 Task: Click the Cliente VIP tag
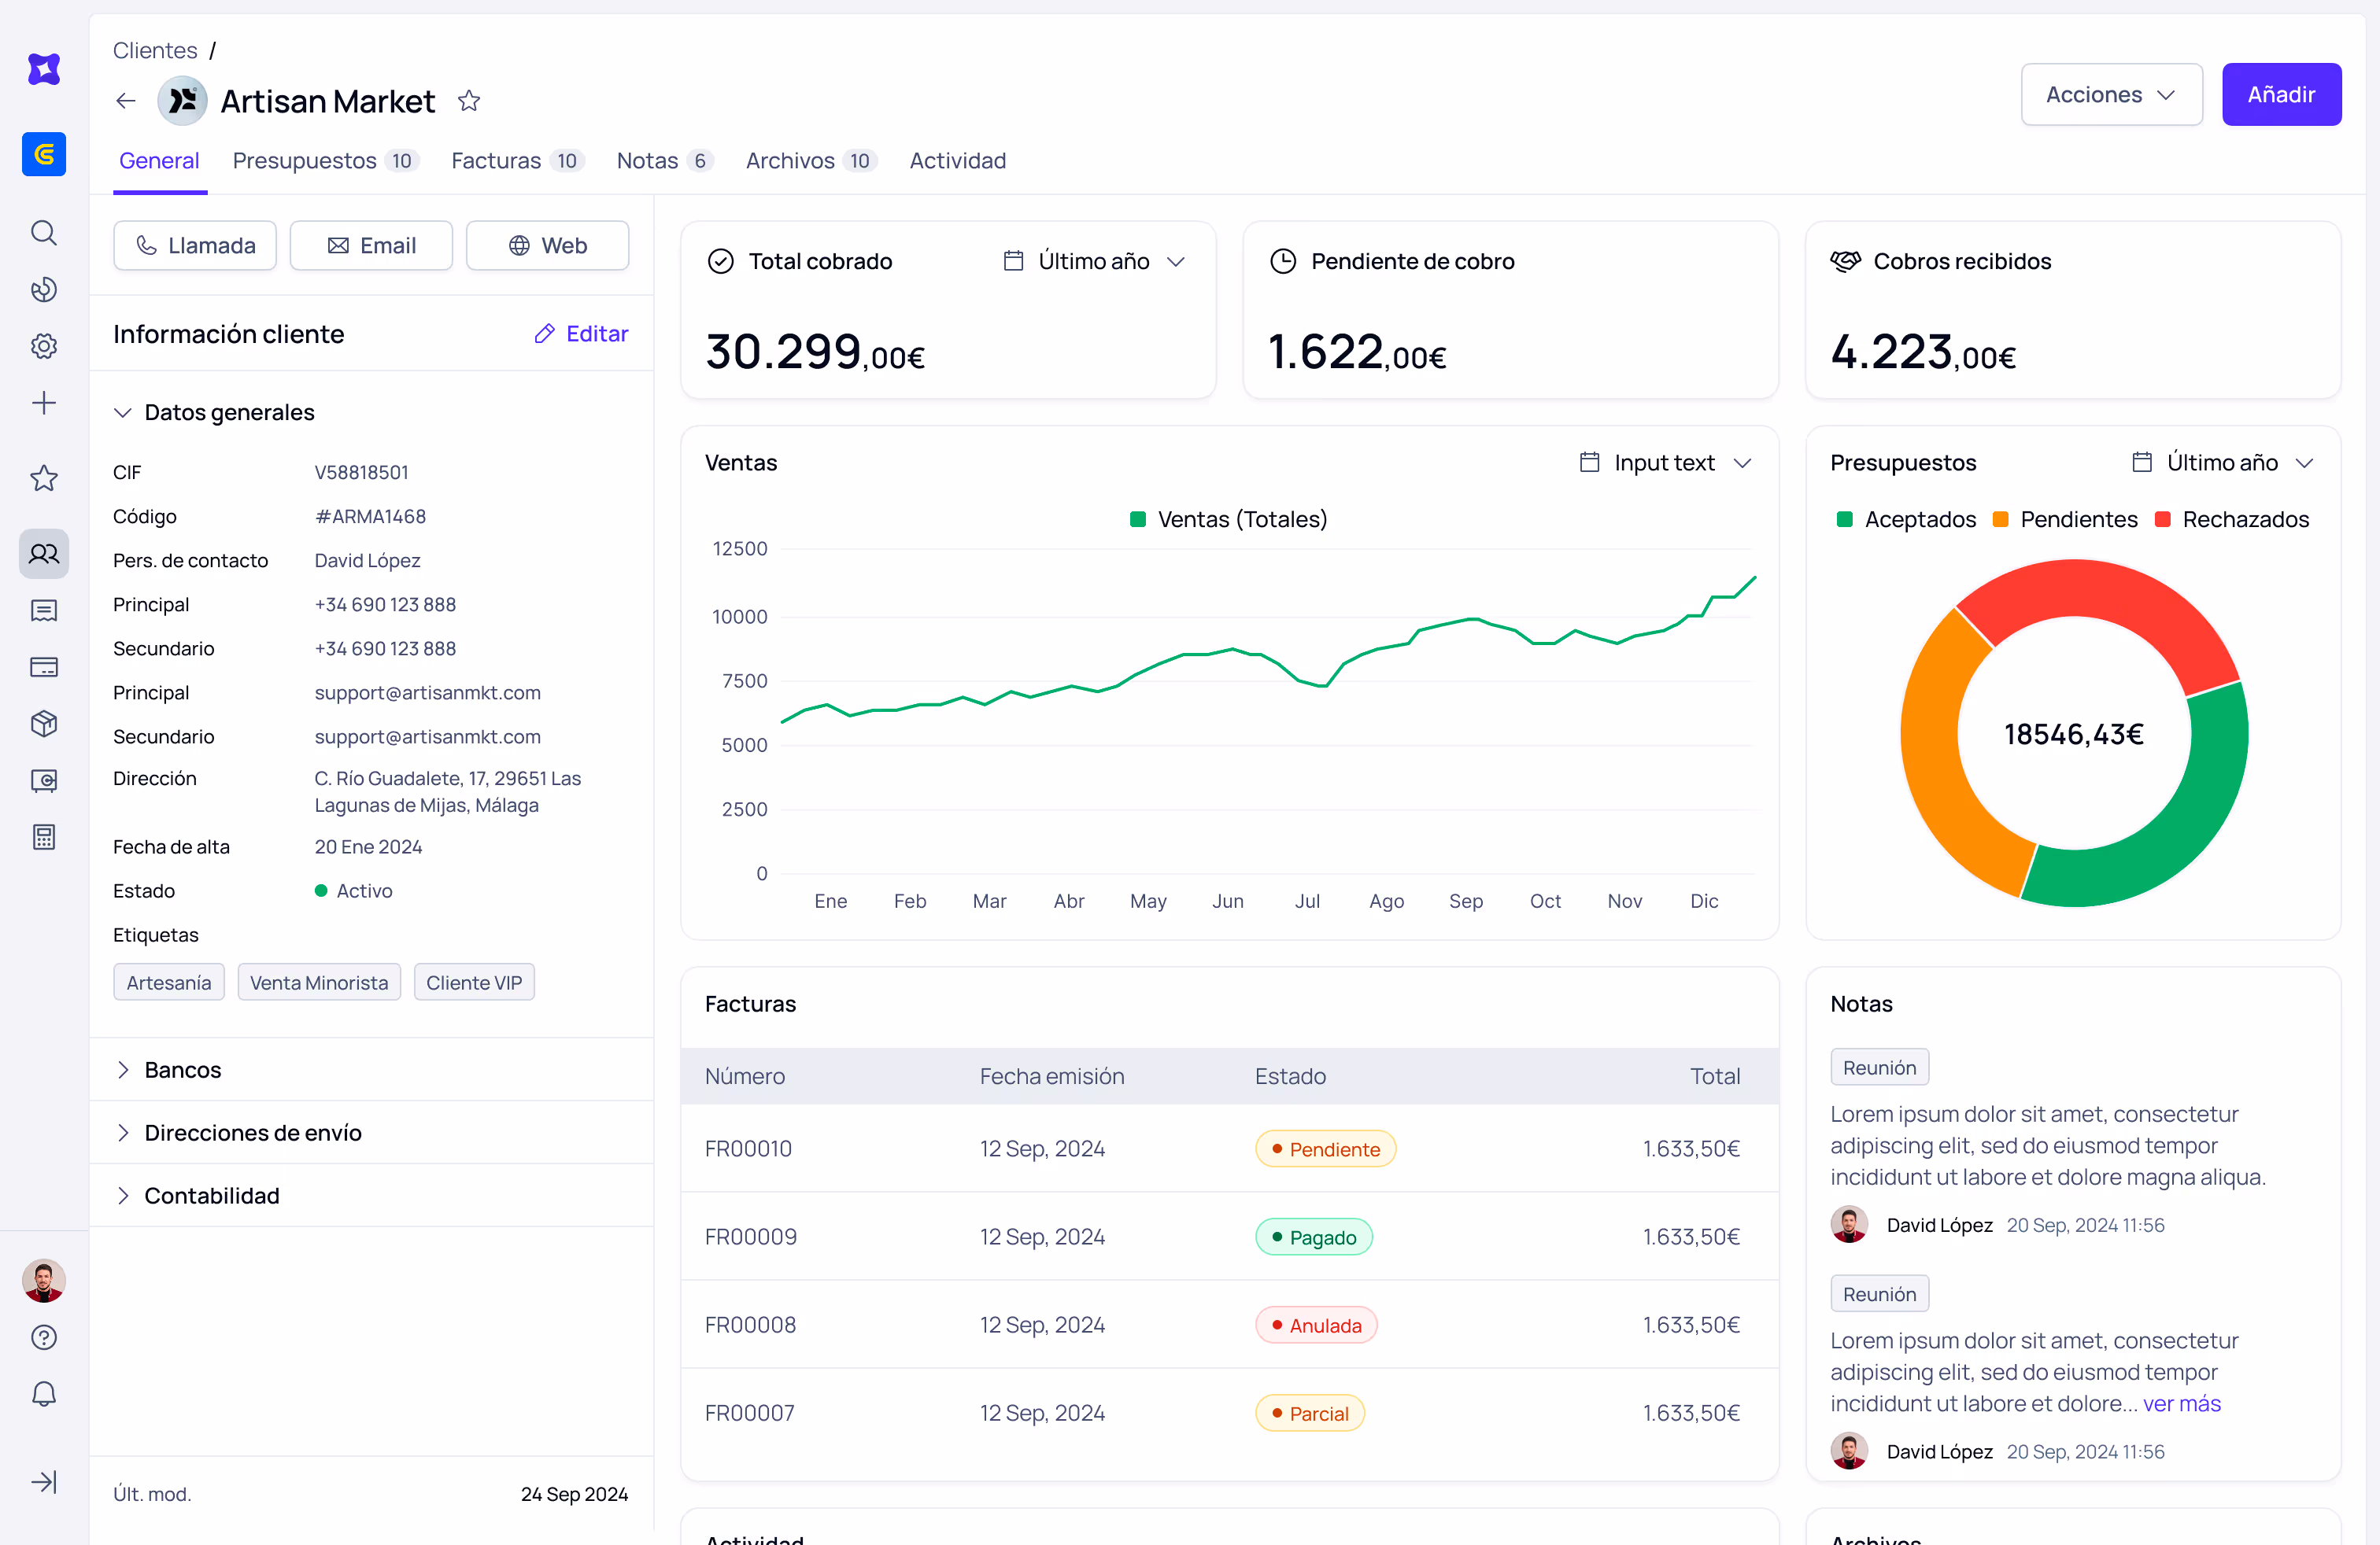pyautogui.click(x=474, y=983)
